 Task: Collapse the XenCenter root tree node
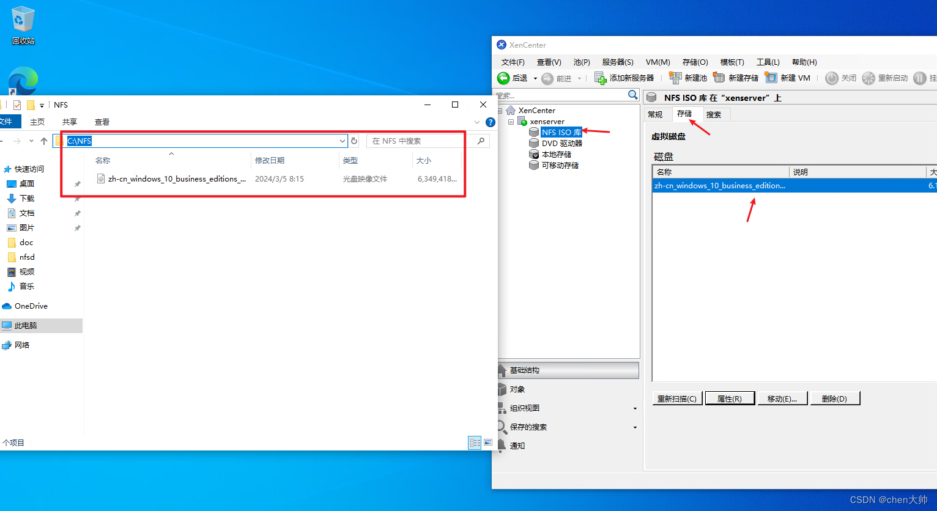[500, 111]
